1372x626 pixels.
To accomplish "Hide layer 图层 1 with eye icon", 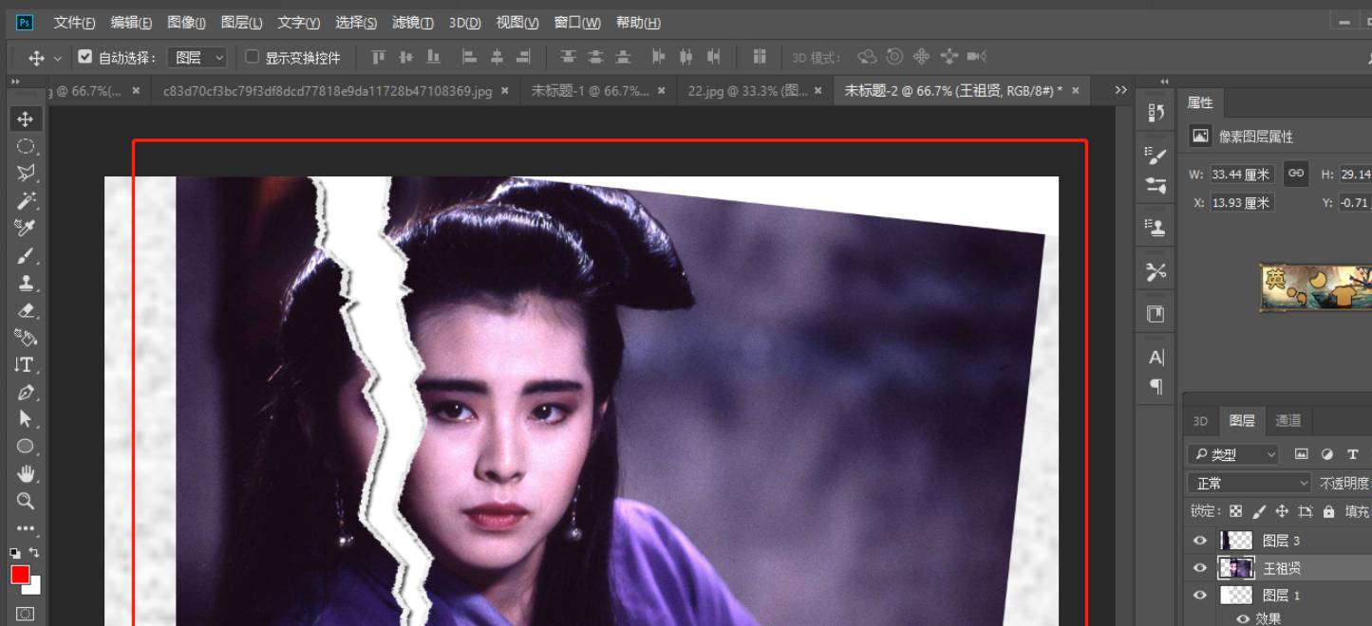I will point(1200,596).
